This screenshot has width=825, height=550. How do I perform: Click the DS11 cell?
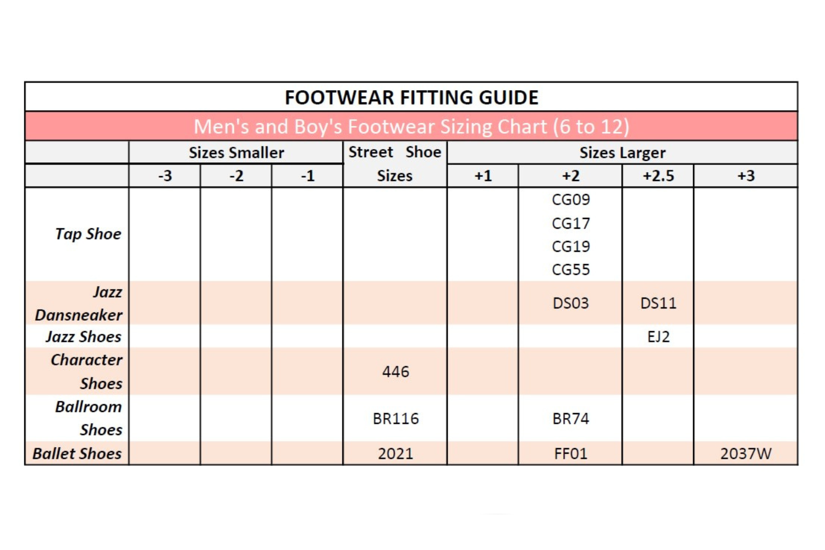point(658,304)
